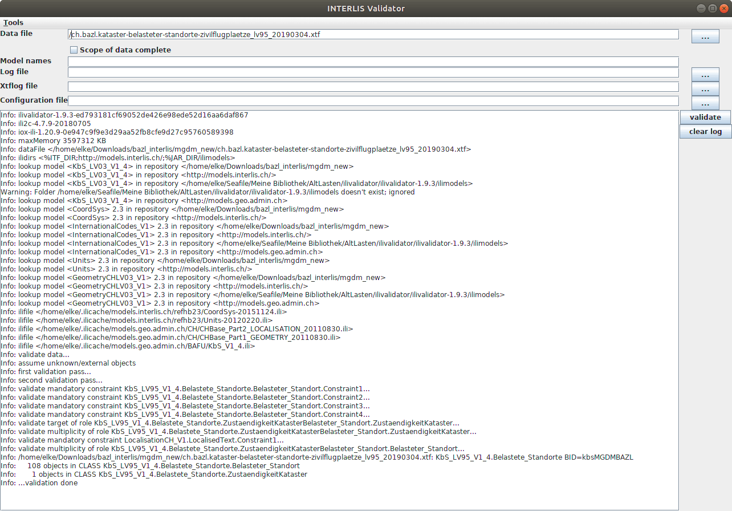The width and height of the screenshot is (732, 511).
Task: Browse for an Xtflog file location
Action: [x=705, y=90]
